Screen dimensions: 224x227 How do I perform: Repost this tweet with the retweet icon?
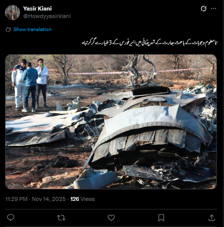tap(61, 218)
